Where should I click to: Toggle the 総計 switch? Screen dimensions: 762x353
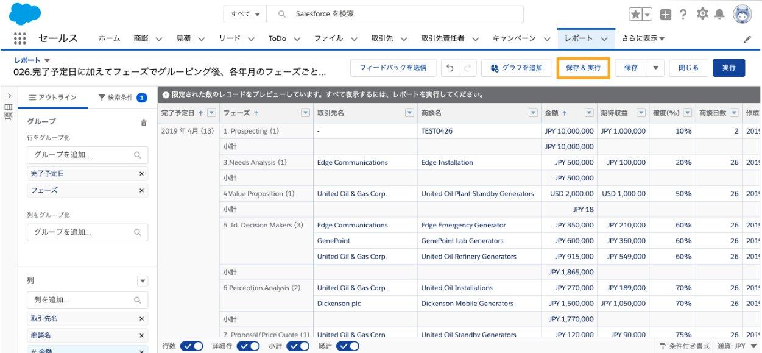(348, 346)
